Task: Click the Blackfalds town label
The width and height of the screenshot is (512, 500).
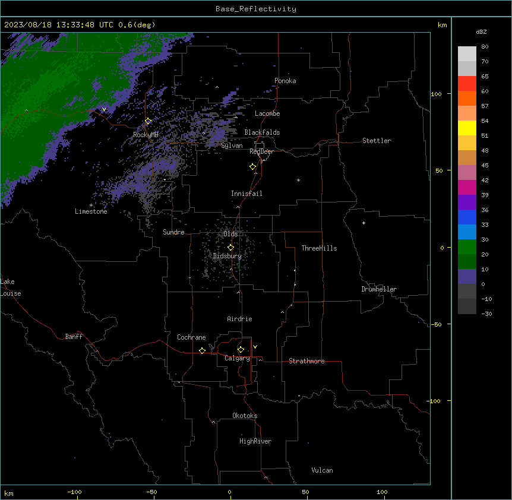Action: [x=262, y=132]
